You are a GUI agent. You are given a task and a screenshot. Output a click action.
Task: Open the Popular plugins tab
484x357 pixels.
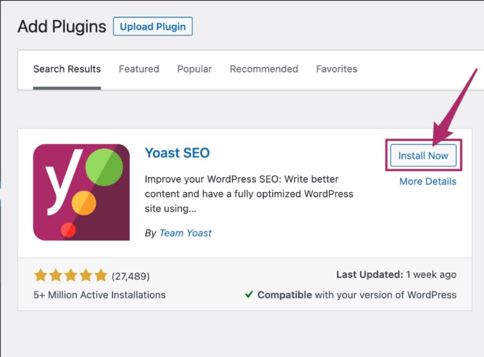[194, 69]
